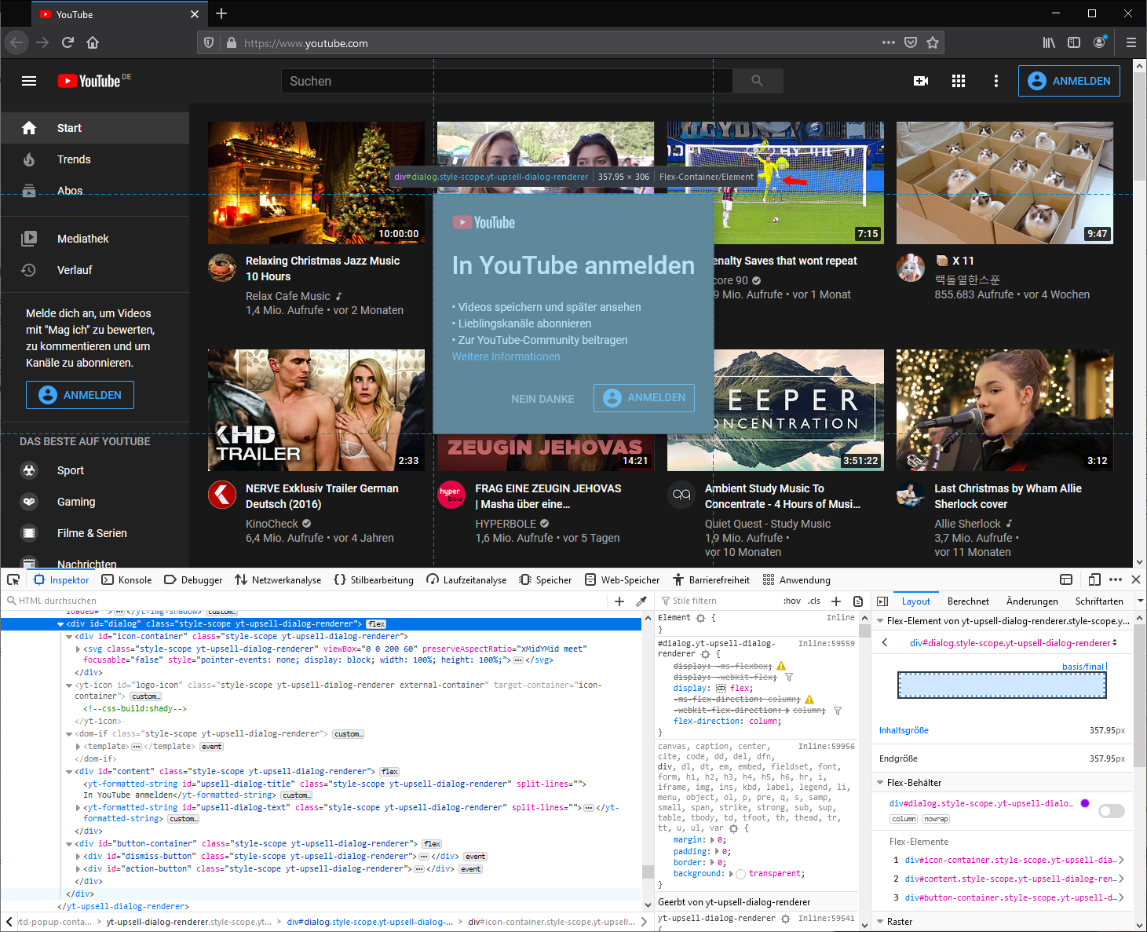
Task: Open Firefox account avatar icon
Action: pyautogui.click(x=1100, y=42)
